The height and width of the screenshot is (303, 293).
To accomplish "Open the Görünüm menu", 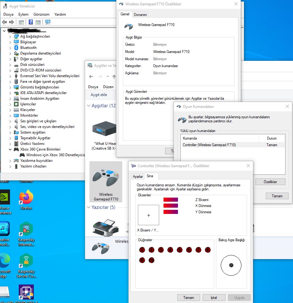I will [41, 14].
